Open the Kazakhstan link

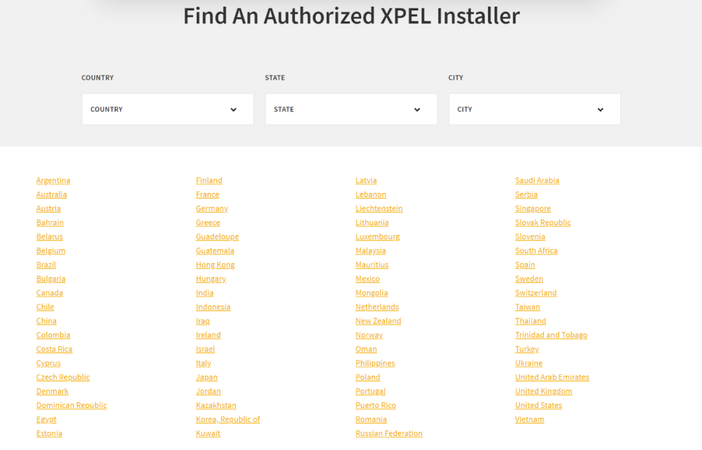pos(216,405)
